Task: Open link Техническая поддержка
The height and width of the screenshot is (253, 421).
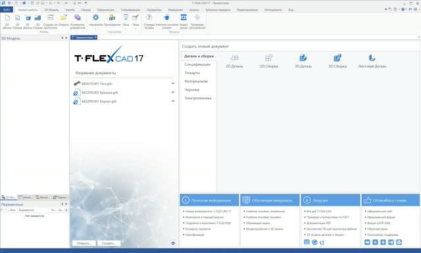Action: tap(383, 235)
